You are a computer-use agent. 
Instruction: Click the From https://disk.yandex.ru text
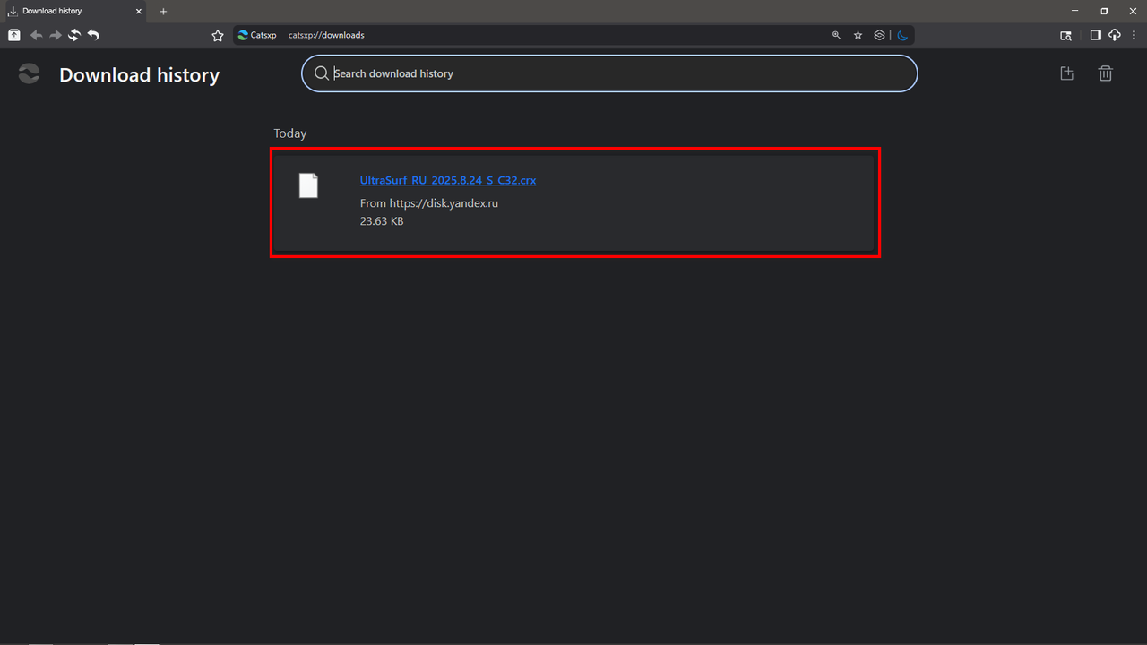click(x=429, y=203)
